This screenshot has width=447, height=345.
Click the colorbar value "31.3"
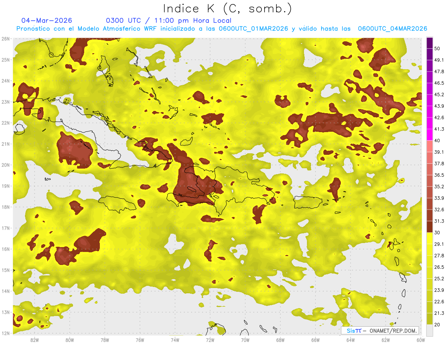[x=439, y=221]
